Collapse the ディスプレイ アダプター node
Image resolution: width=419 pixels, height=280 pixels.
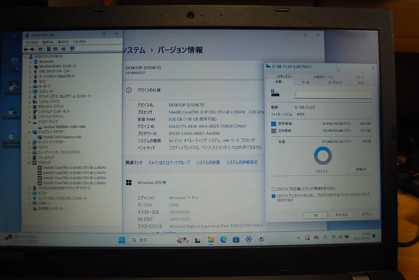30,132
